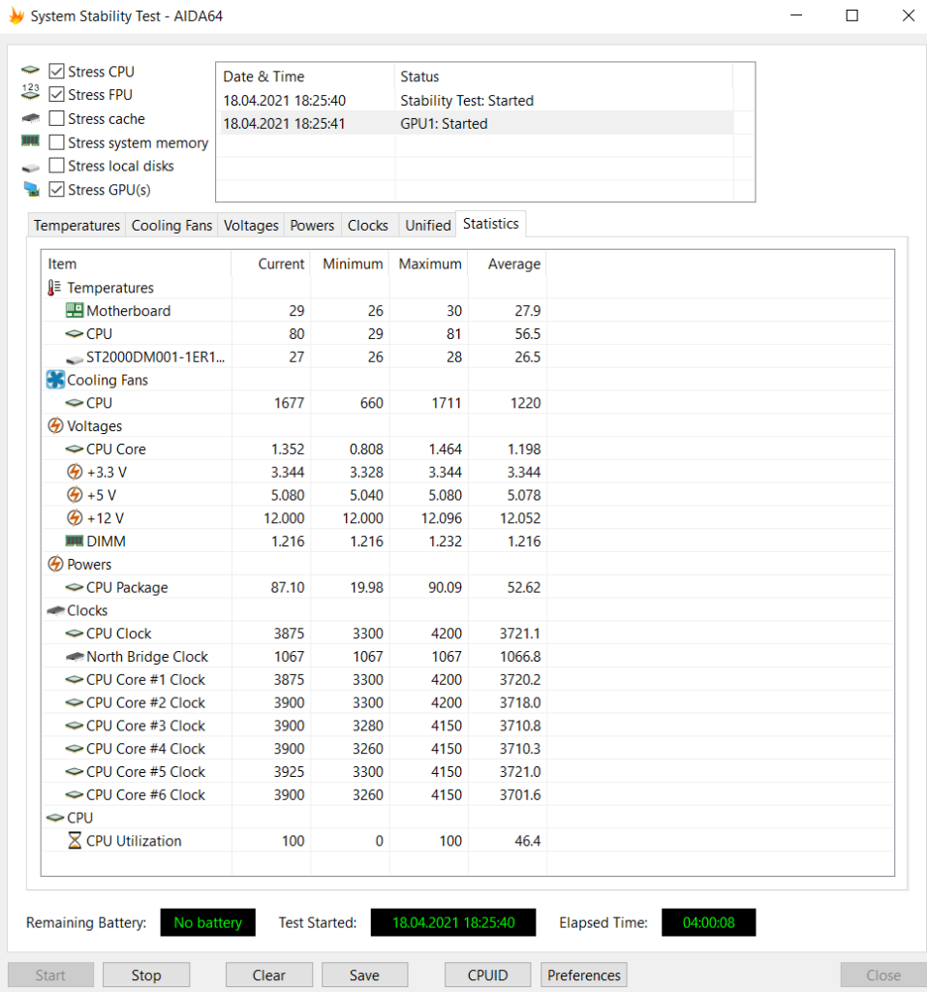Click the Elapsed Time value 04:00:08
The height and width of the screenshot is (992, 927).
709,922
